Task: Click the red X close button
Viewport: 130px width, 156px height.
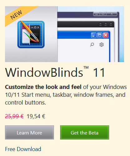Action: (106, 35)
